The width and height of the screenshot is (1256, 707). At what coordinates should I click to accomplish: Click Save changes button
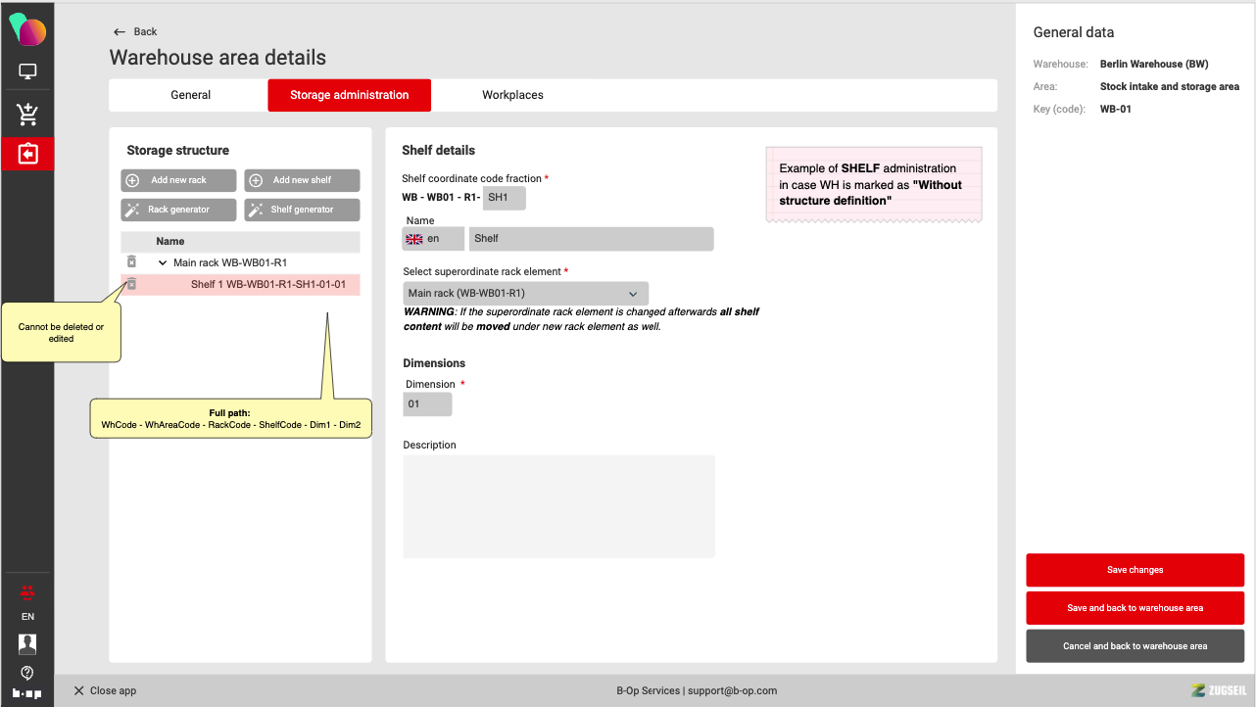tap(1135, 570)
